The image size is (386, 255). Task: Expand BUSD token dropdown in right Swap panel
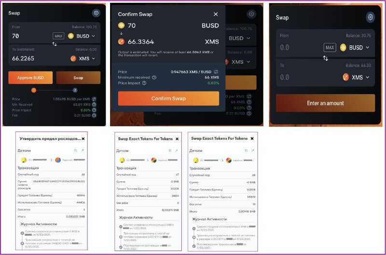click(355, 47)
